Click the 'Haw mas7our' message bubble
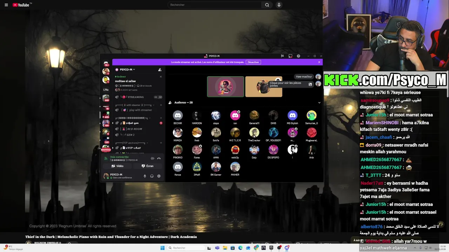The width and height of the screenshot is (449, 252). tap(304, 77)
